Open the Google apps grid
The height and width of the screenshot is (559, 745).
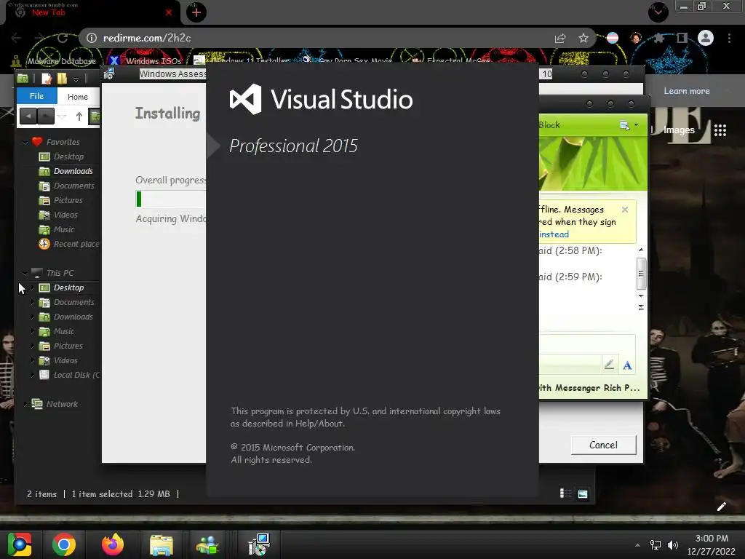(x=720, y=130)
